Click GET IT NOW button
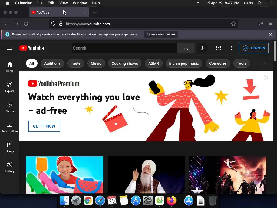The width and height of the screenshot is (277, 208). point(44,126)
